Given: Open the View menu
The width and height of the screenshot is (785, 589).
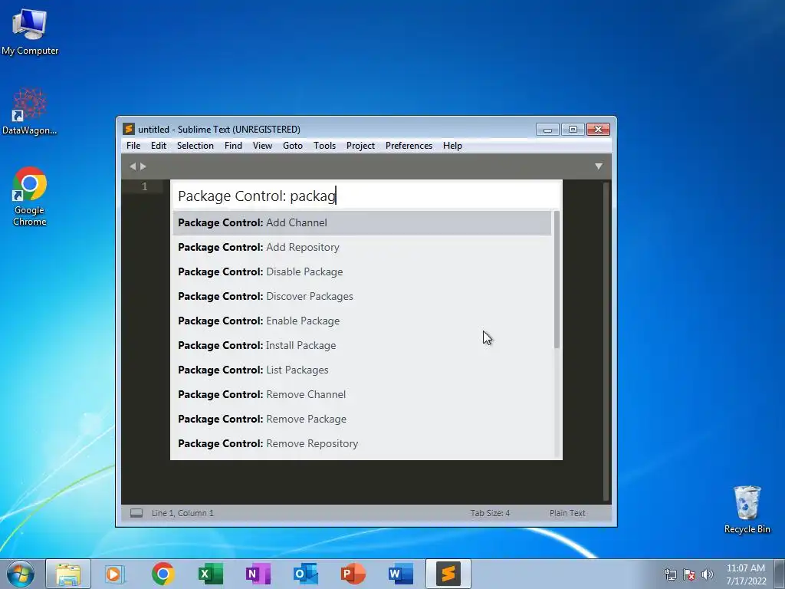Looking at the screenshot, I should 262,146.
